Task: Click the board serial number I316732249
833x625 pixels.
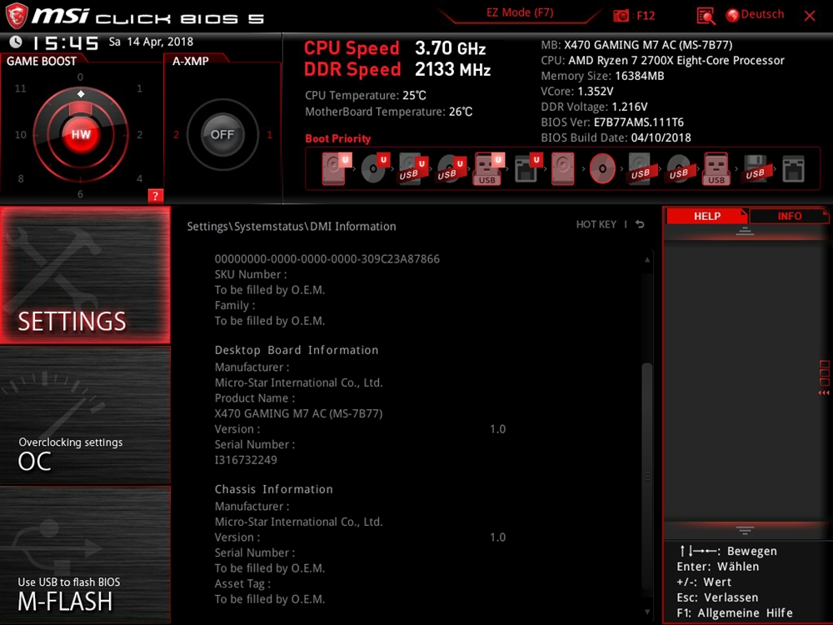Action: [x=246, y=460]
